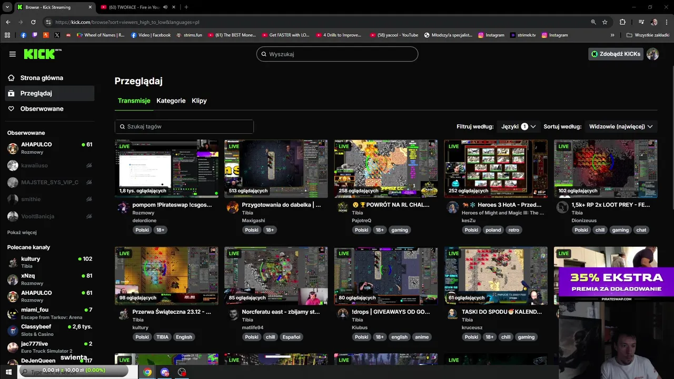Click the Chrome taskbar icon
Viewport: 674px width, 379px height.
pos(147,372)
